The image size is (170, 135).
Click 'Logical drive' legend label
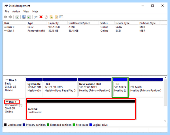tap(100, 125)
